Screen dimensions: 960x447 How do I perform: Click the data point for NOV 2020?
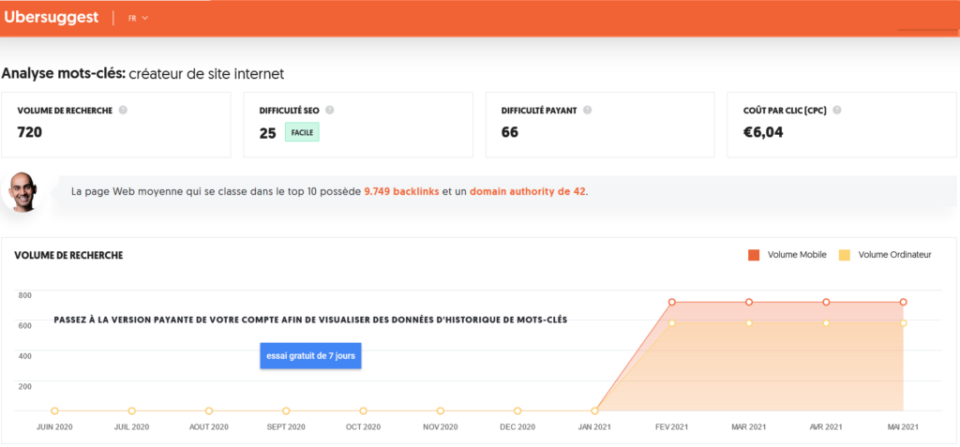tap(441, 410)
